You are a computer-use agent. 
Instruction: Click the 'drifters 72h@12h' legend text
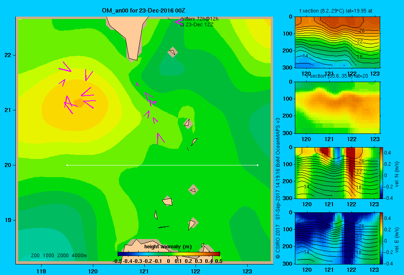(199, 19)
